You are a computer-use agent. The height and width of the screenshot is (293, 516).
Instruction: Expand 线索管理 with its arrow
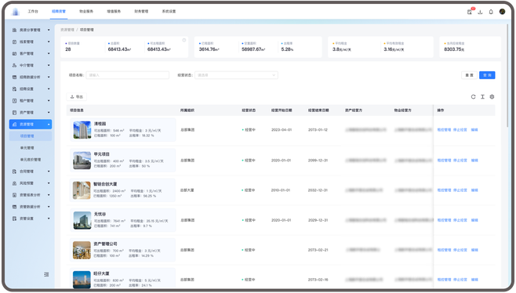tap(49, 42)
